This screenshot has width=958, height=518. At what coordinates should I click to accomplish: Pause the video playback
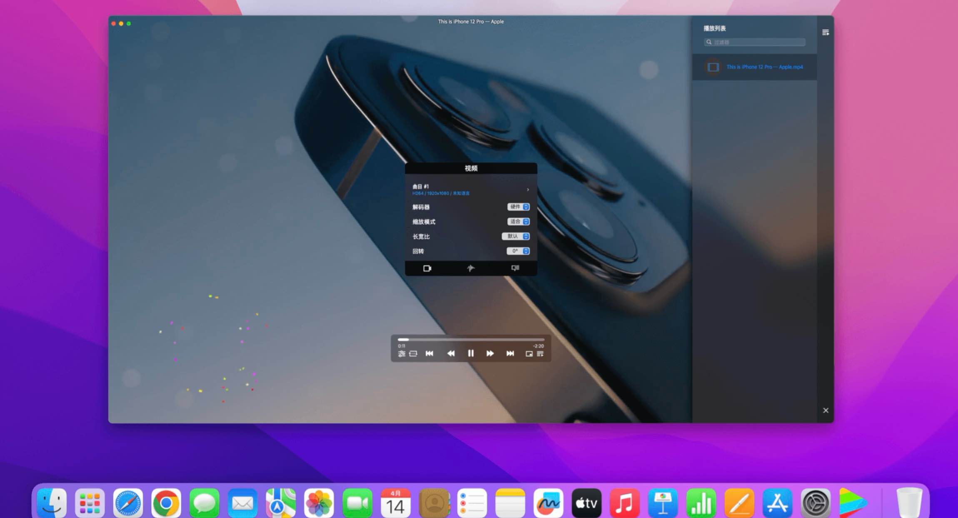click(471, 354)
